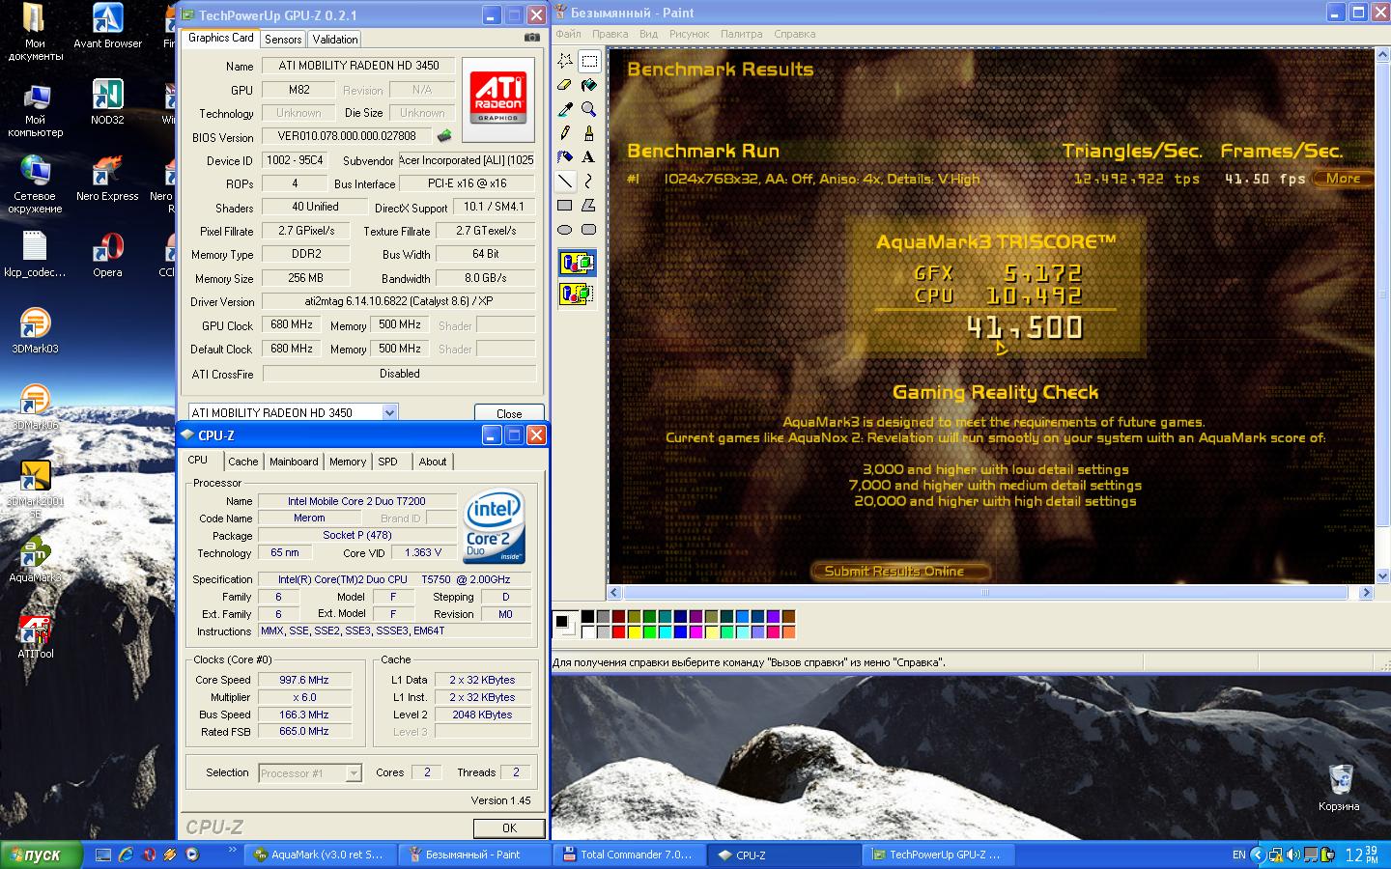This screenshot has width=1391, height=869.
Task: Open the SPD tab in CPU-Z
Action: point(388,462)
